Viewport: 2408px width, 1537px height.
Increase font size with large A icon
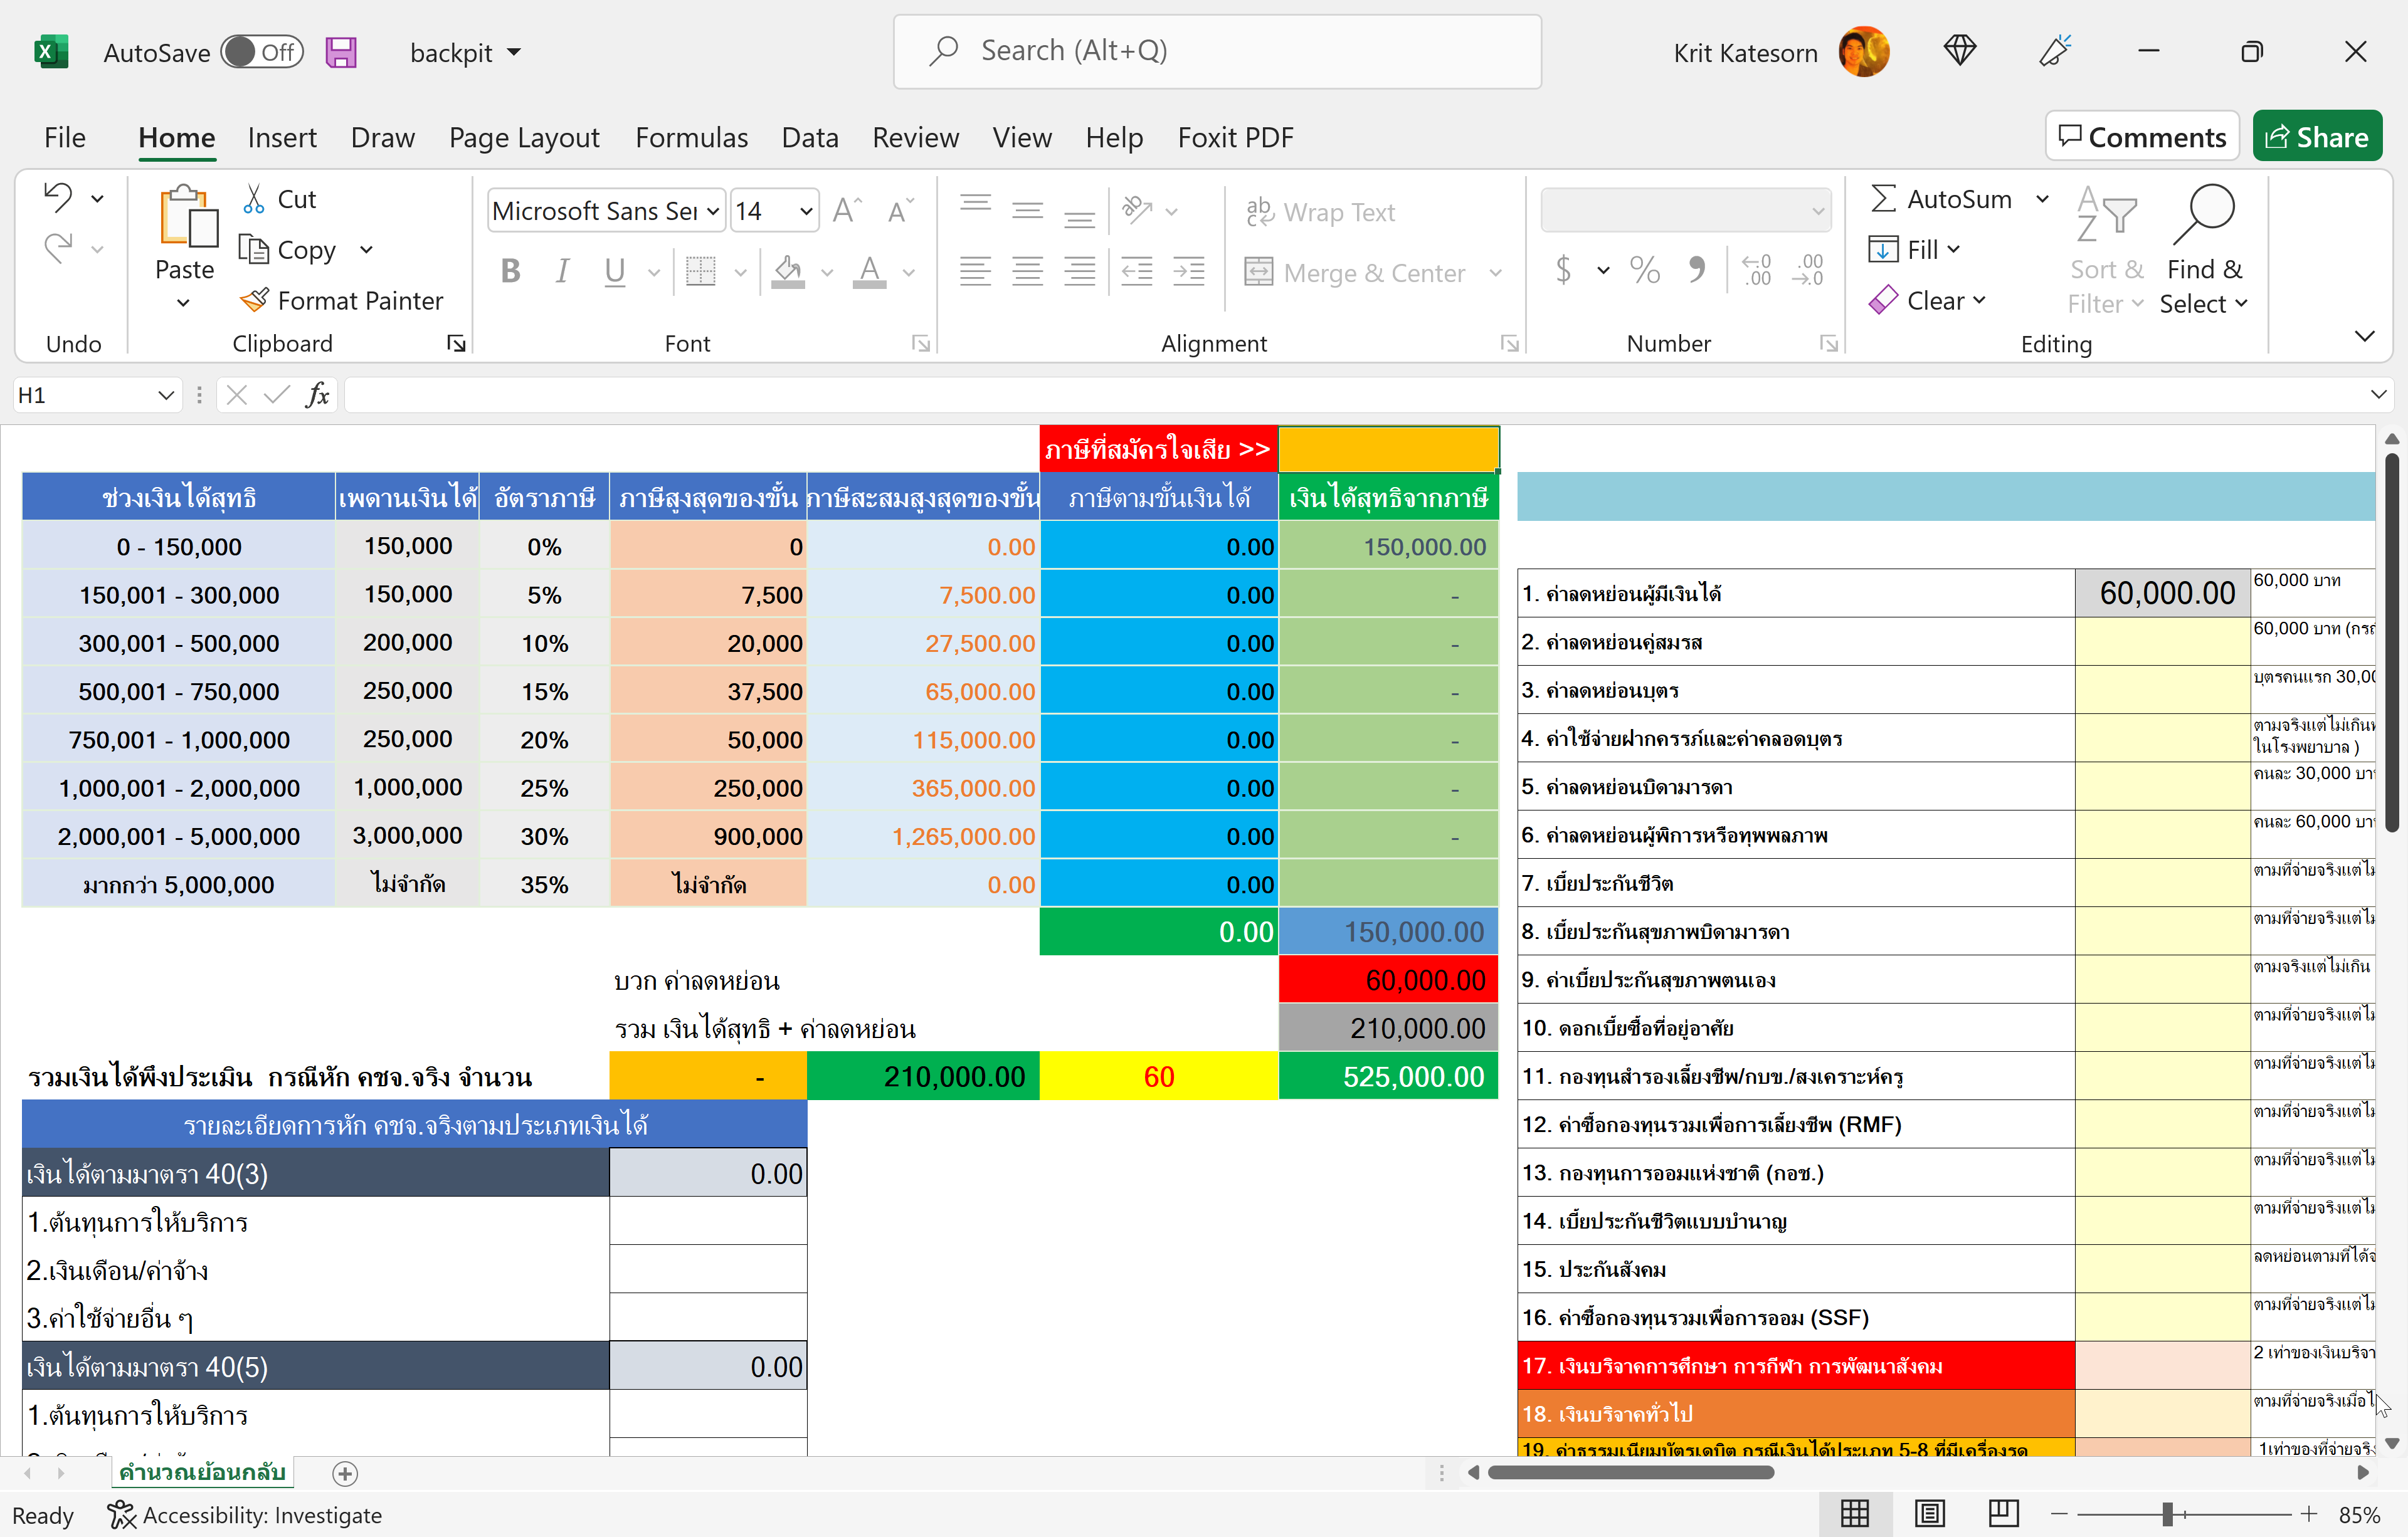[x=847, y=211]
